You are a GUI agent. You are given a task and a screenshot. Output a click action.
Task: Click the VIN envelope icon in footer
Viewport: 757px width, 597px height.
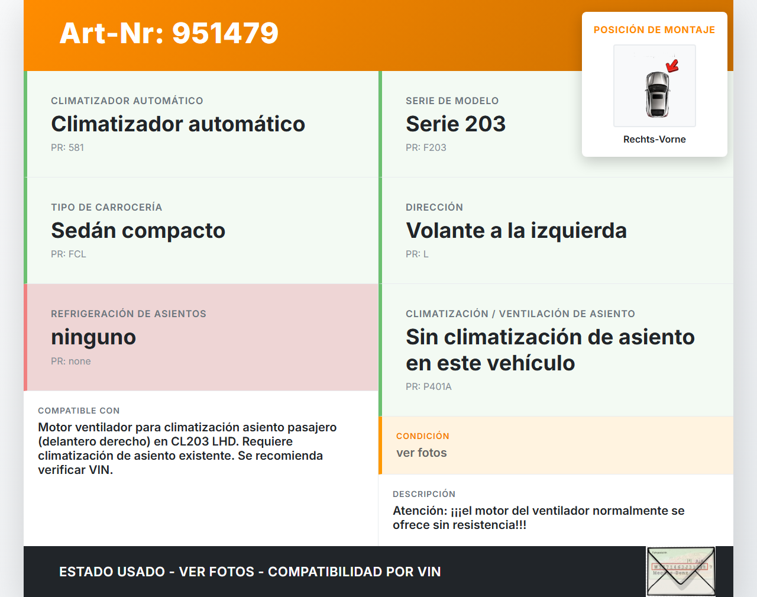point(681,571)
